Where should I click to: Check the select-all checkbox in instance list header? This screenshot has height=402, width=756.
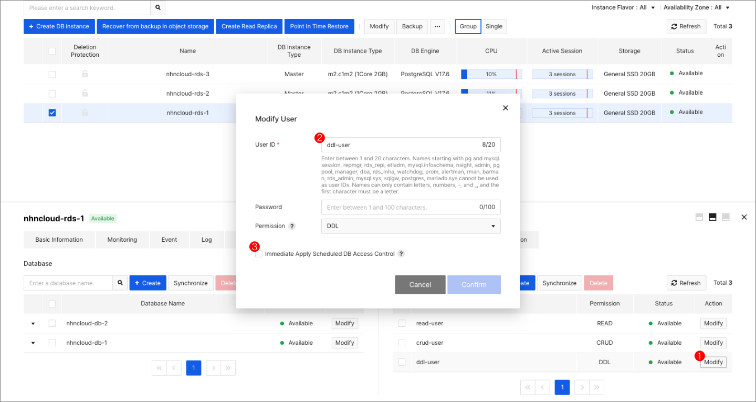pos(52,51)
